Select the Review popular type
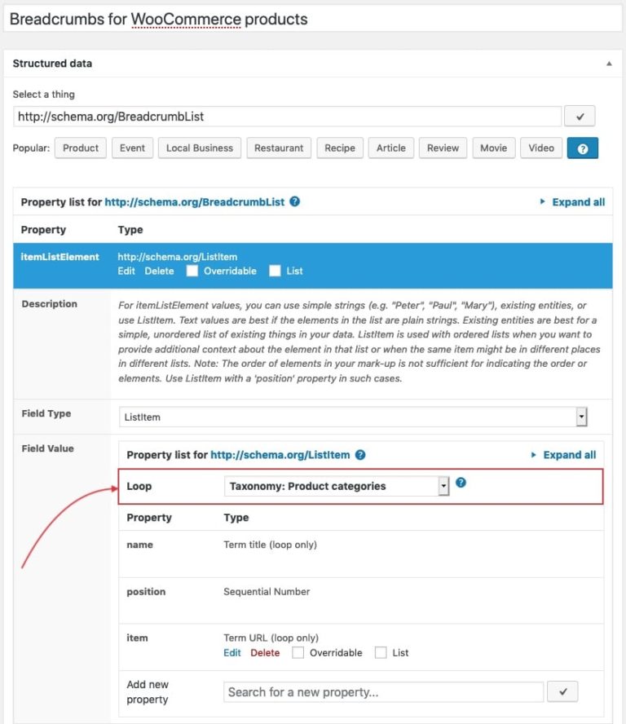 [x=443, y=148]
